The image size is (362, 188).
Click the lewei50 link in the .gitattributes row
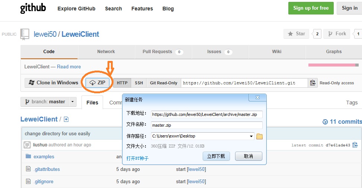[x=196, y=169]
